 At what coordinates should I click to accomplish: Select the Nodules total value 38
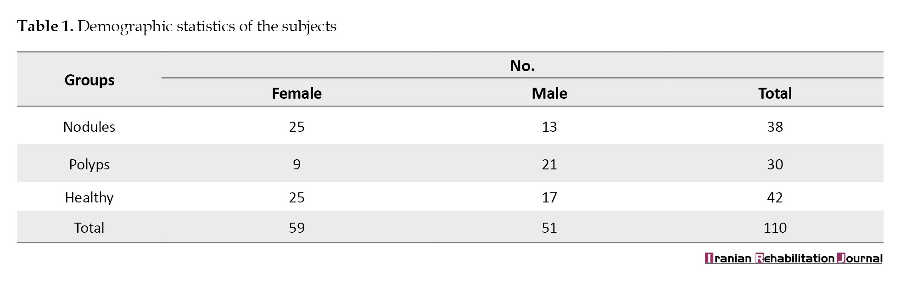coord(775,127)
